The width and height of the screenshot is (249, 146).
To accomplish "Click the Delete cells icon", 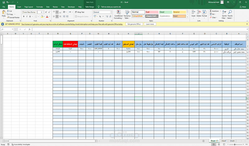I will pos(199,12).
